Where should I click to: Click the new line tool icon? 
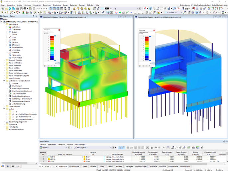(x=8, y=13)
